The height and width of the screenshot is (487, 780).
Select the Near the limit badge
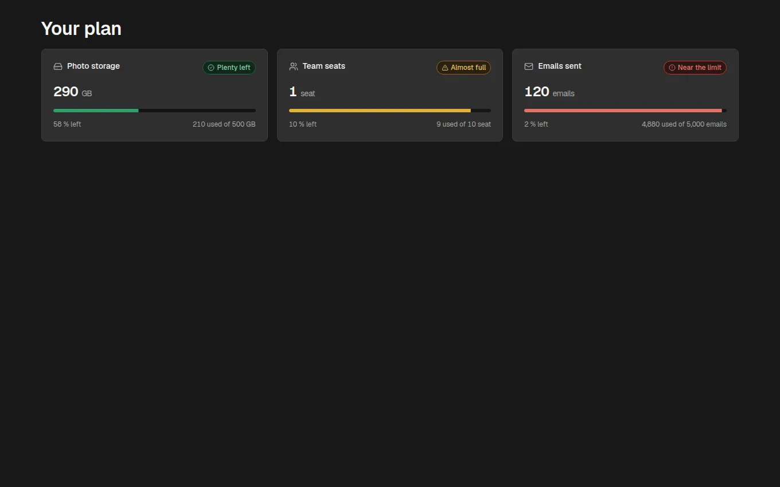coord(695,68)
